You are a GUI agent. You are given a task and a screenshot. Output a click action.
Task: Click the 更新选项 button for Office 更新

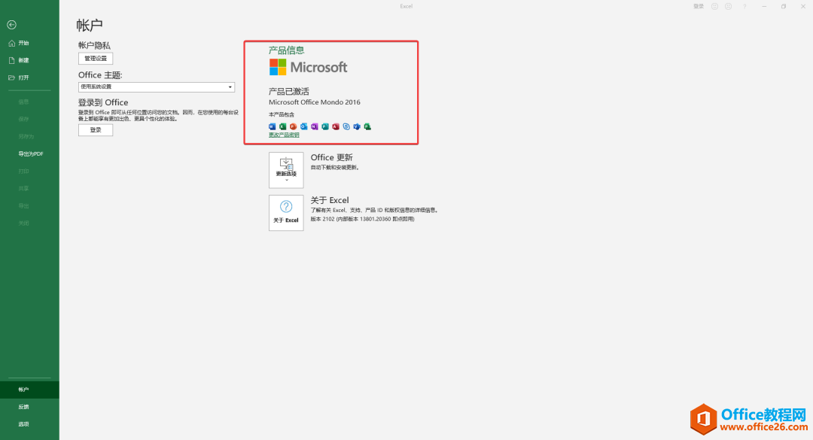[286, 169]
